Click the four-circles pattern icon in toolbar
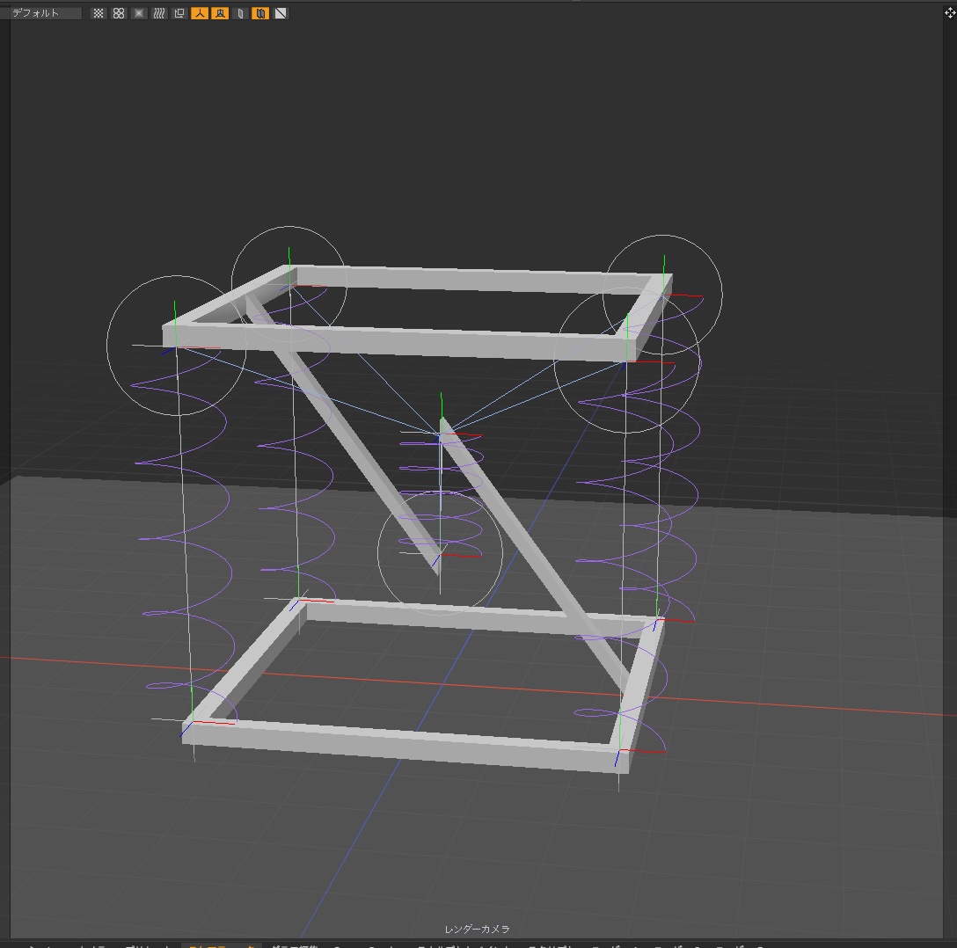Screen dimensions: 957x948 pos(118,12)
